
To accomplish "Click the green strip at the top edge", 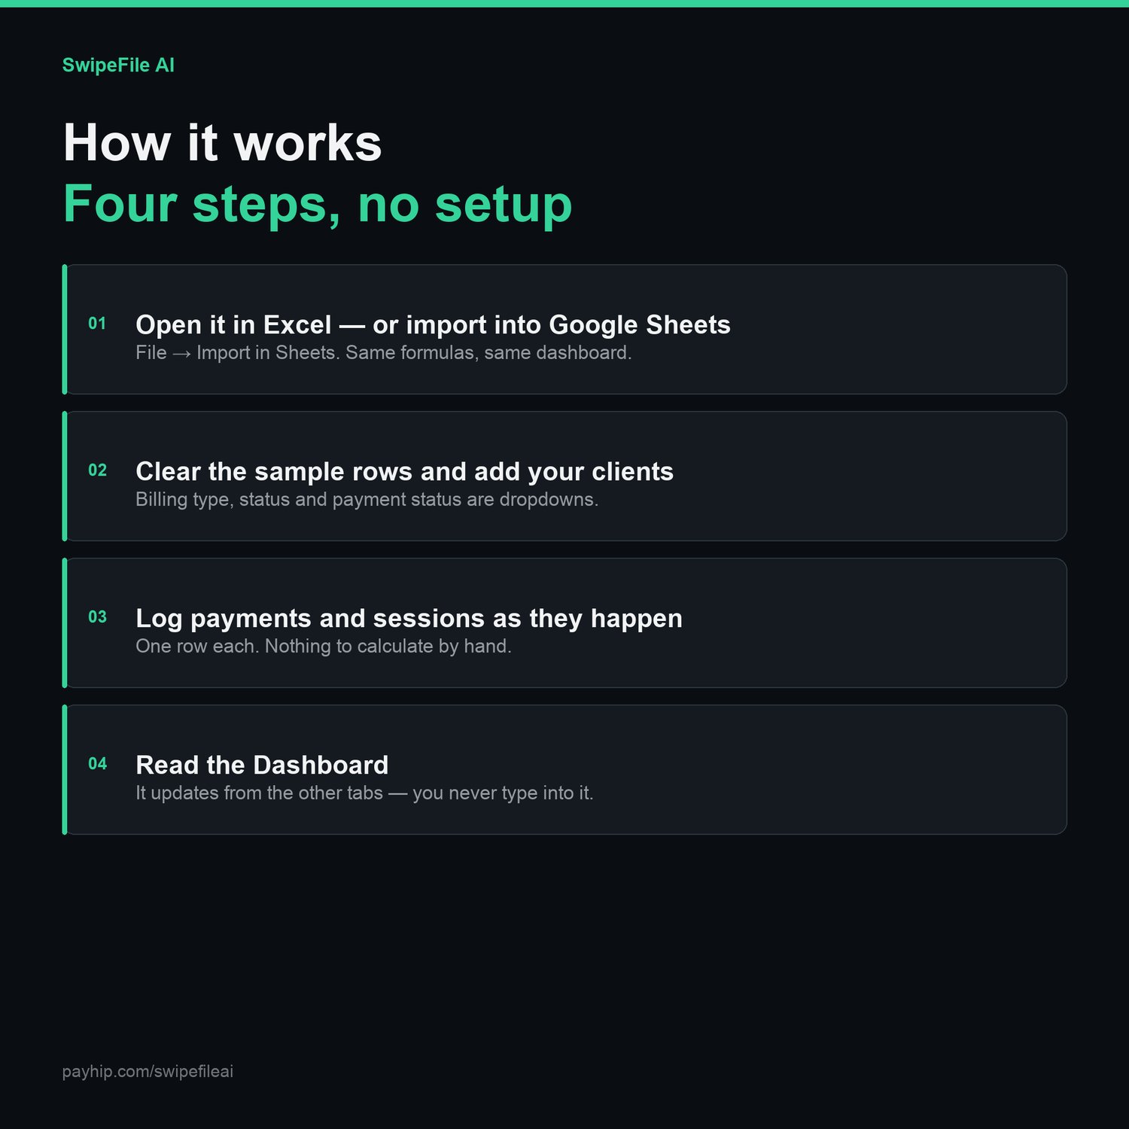I will click(564, 4).
